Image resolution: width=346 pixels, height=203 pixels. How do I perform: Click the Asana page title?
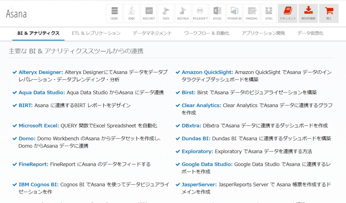tap(16, 14)
